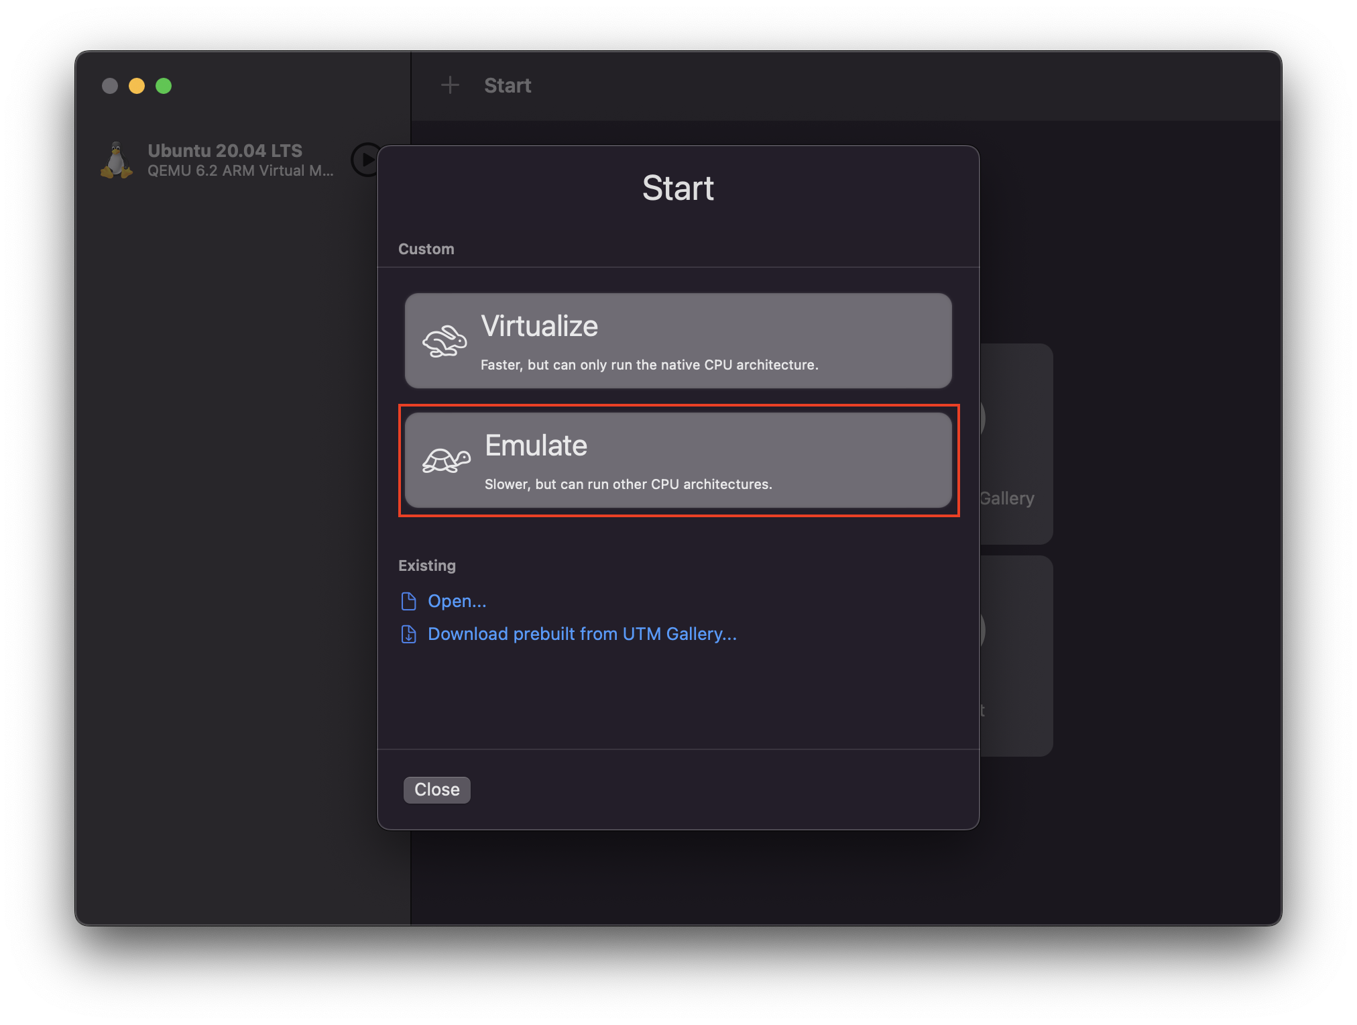The width and height of the screenshot is (1357, 1025).
Task: Open an existing virtual machine file
Action: 457,601
